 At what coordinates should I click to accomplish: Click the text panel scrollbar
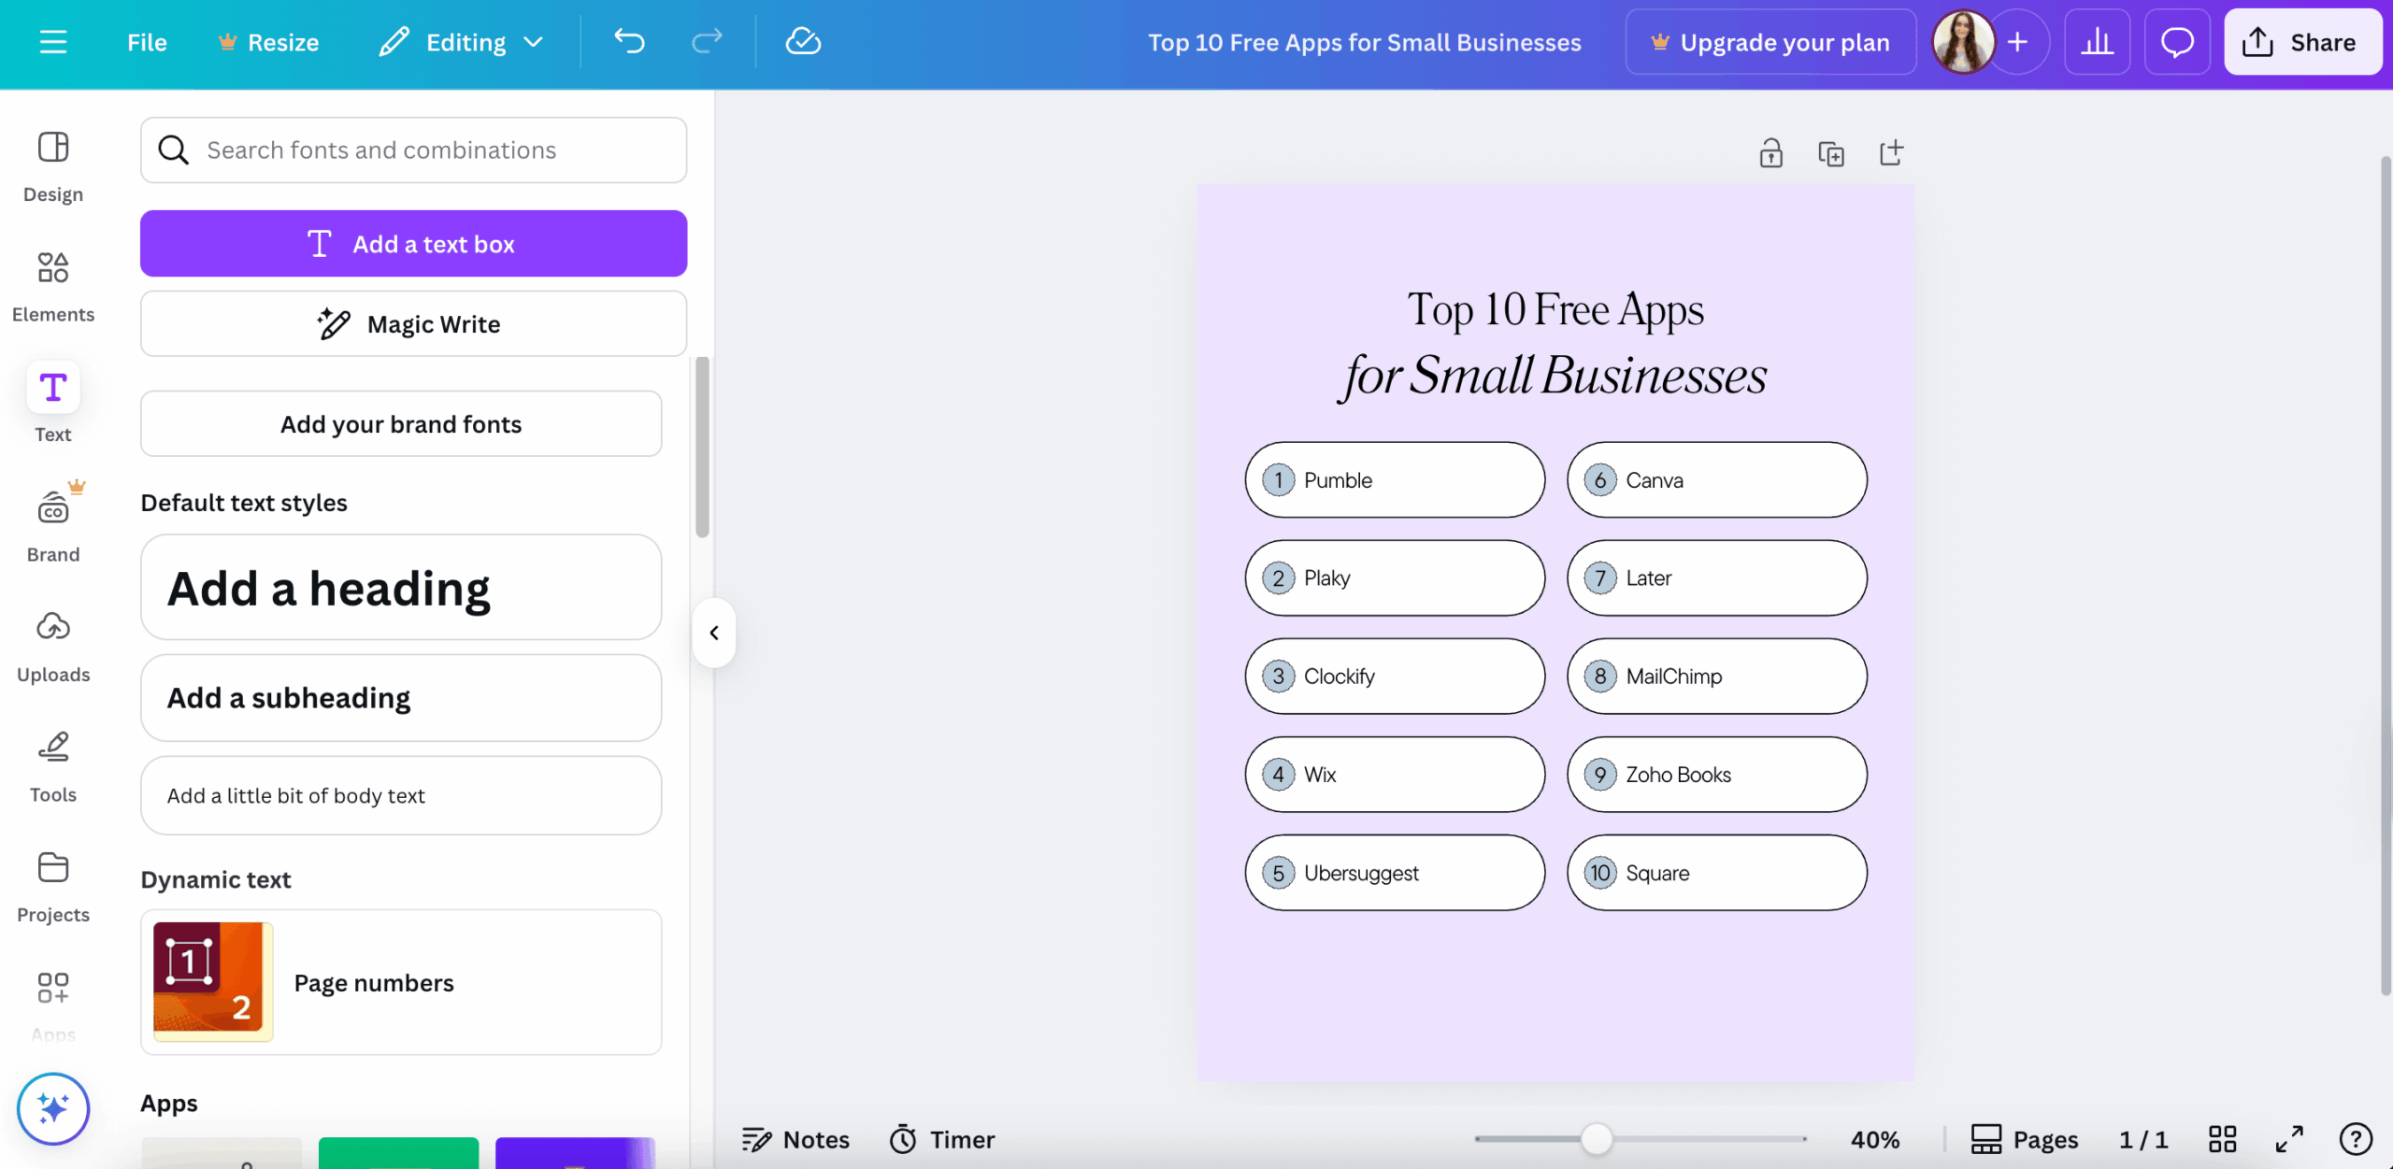pos(702,447)
